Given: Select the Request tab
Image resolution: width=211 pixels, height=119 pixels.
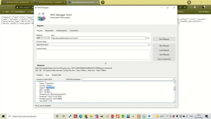Looking at the screenshot, I should [x=40, y=31].
